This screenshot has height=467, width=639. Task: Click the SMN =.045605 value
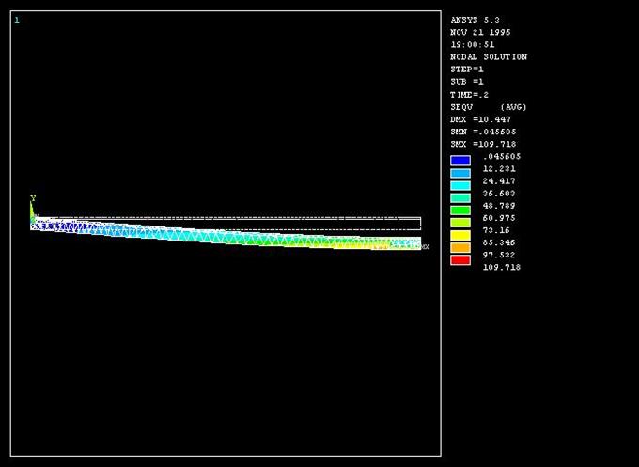(483, 132)
